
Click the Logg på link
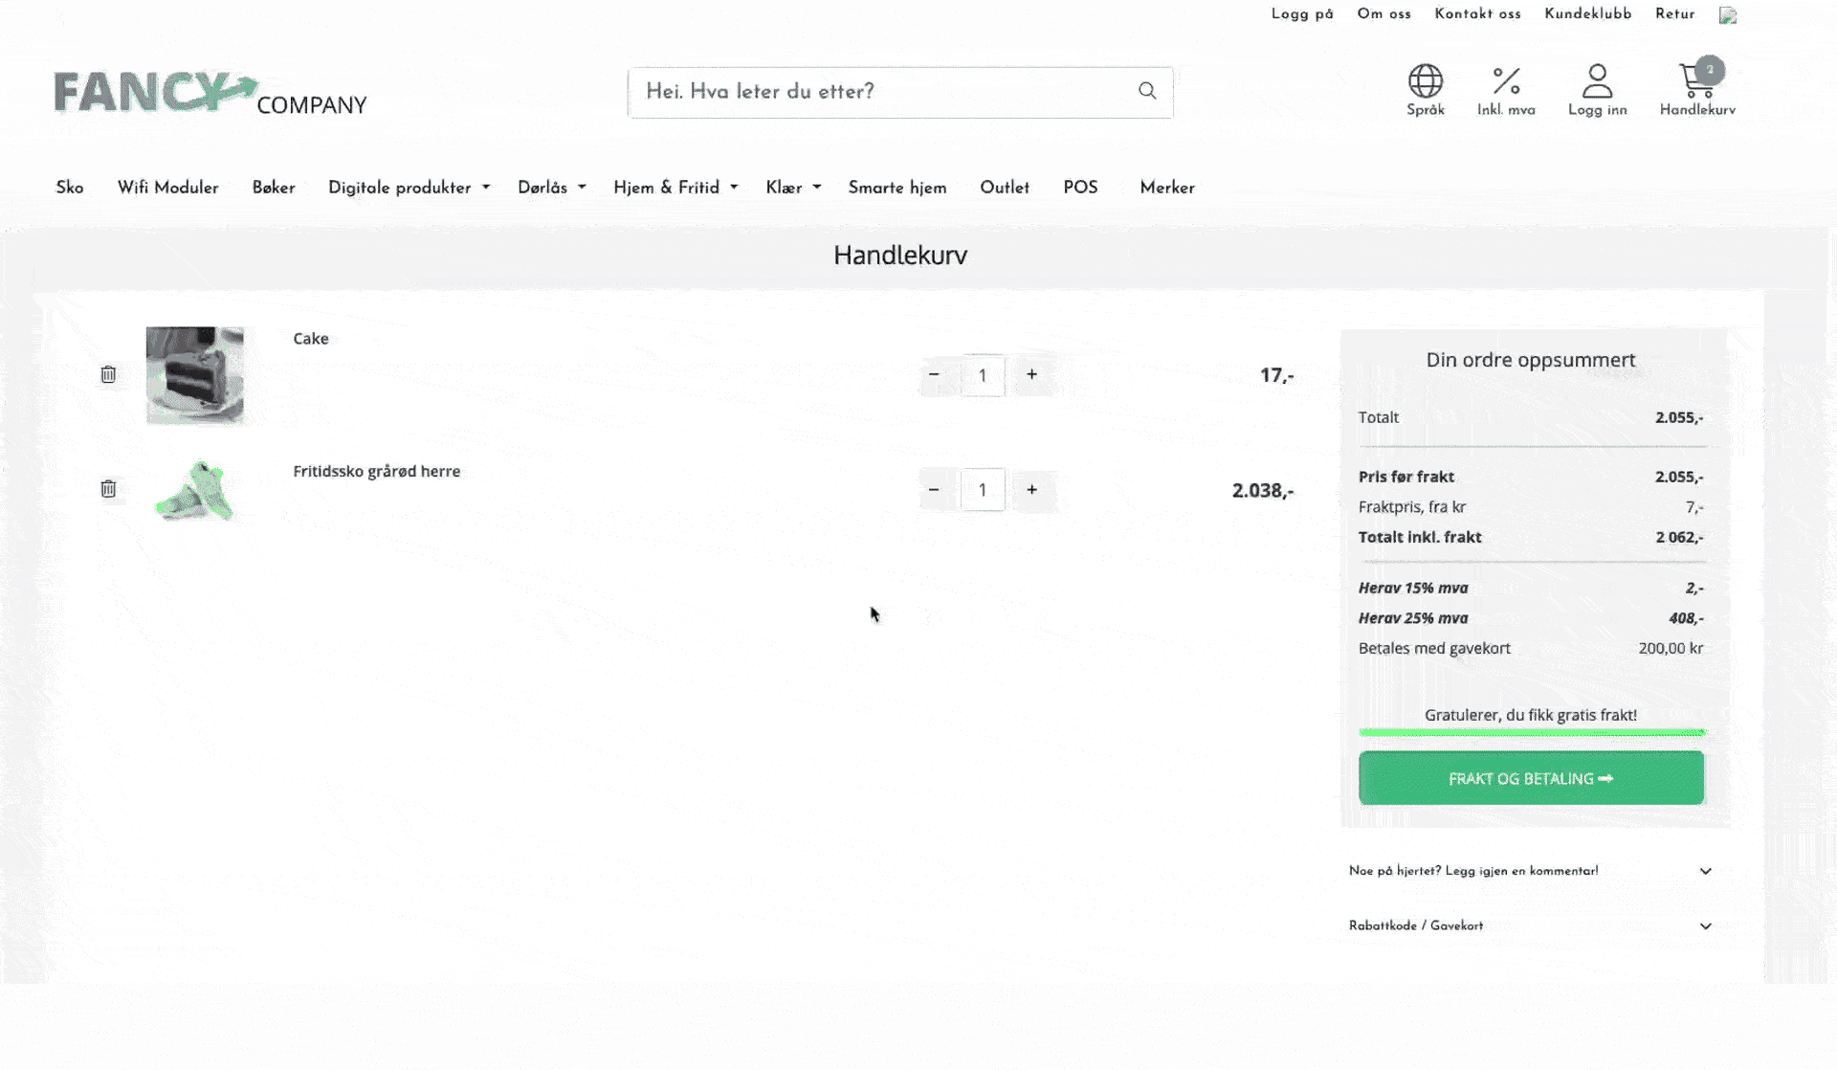point(1302,14)
